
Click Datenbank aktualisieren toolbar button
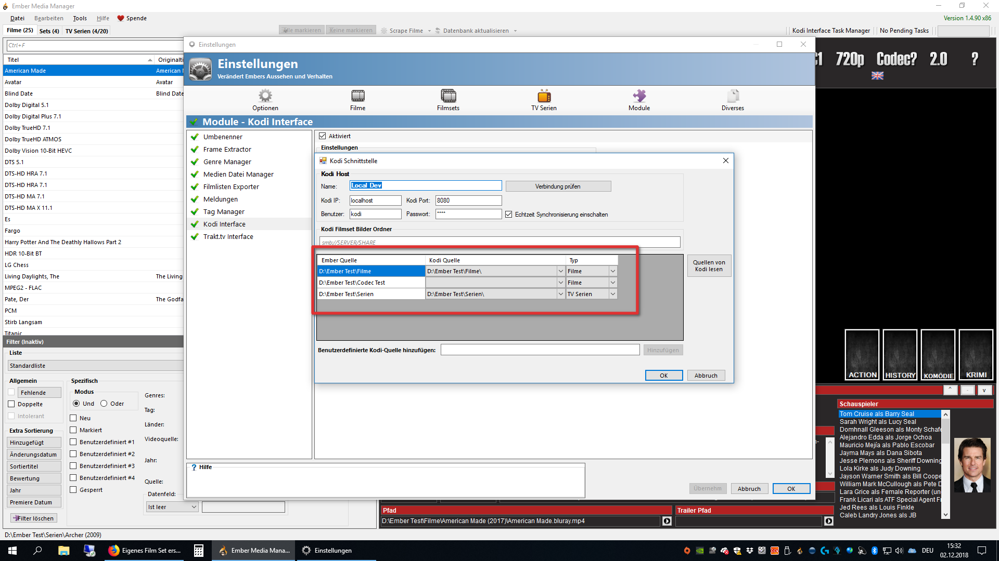coord(472,31)
